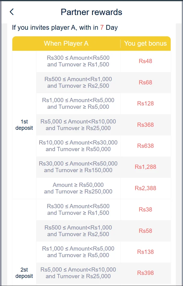Screen dimensions: 183x286
Task: Click the Rs2,388 bonus amount
Action: pyautogui.click(x=145, y=188)
